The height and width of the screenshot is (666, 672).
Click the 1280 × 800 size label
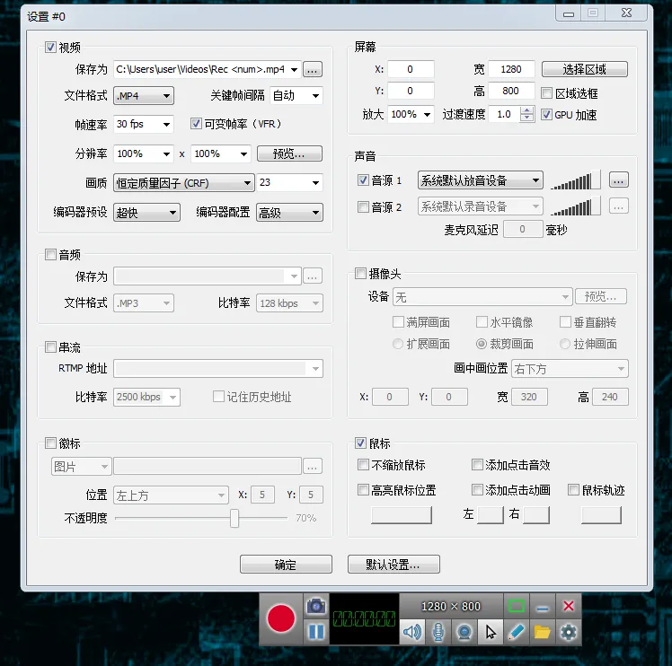451,607
